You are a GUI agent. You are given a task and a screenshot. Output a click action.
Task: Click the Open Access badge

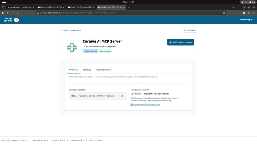pos(105,51)
